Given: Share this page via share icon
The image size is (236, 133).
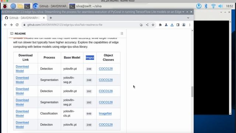Looking at the screenshot, I should [x=147, y=25].
